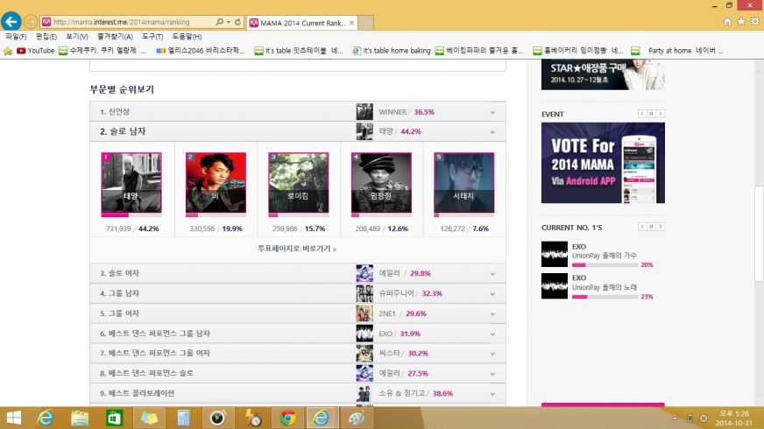Expand the 1. 신인상 category row
This screenshot has height=429, width=764.
coord(298,112)
